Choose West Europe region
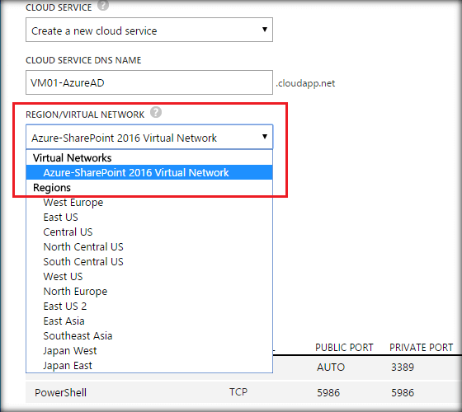The width and height of the screenshot is (462, 412). pos(149,203)
